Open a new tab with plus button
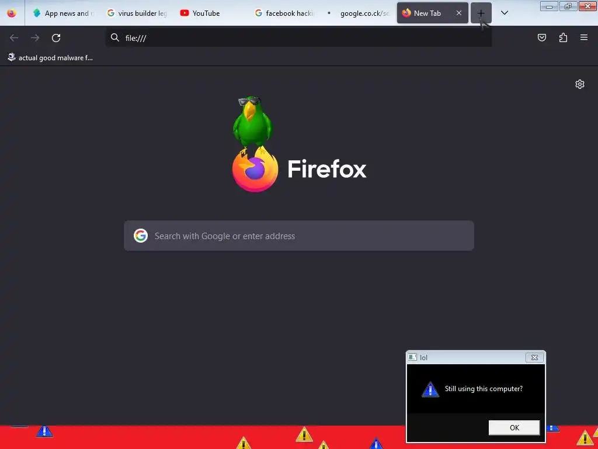 [x=481, y=13]
